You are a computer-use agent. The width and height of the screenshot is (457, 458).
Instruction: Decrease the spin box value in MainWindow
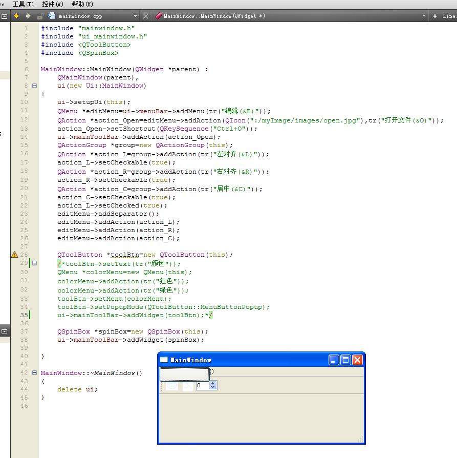point(213,387)
